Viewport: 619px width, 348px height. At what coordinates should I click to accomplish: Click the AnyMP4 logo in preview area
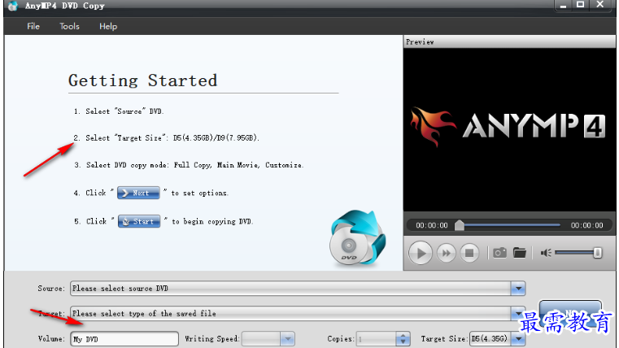tap(508, 126)
